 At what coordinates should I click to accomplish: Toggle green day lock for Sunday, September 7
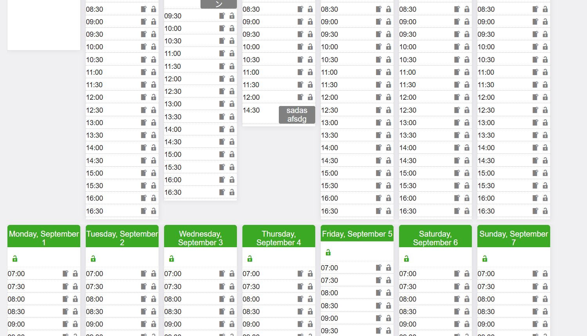click(x=485, y=259)
